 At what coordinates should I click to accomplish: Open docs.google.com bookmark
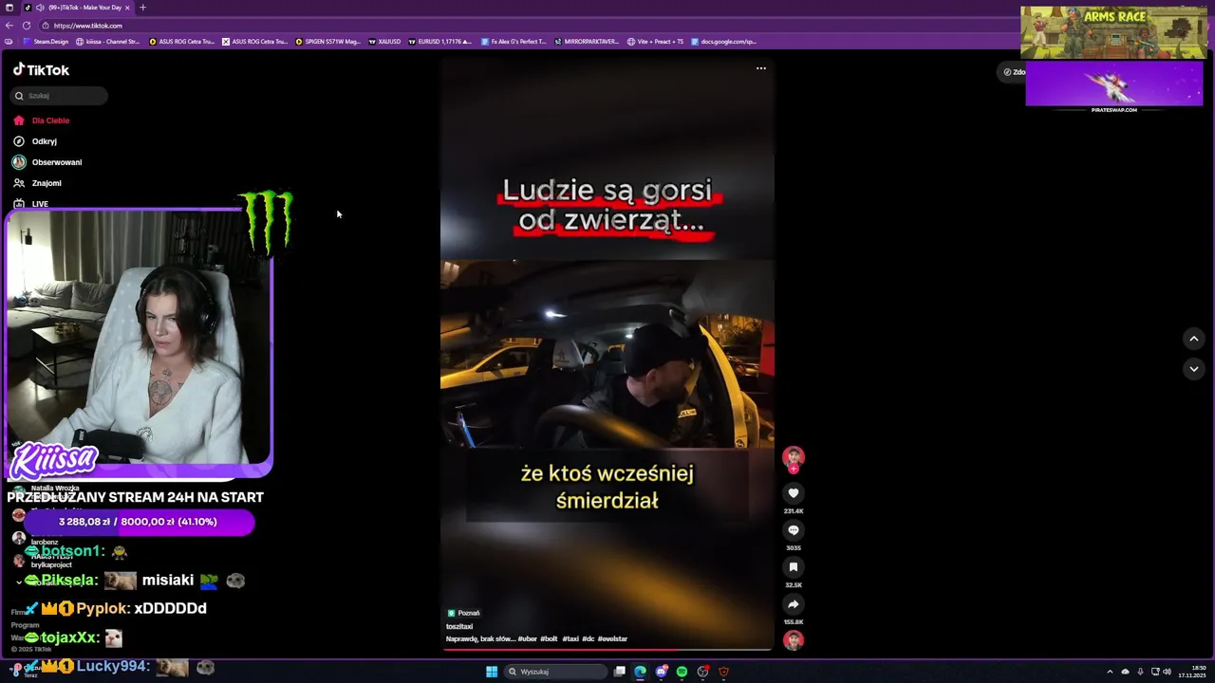[x=723, y=42]
